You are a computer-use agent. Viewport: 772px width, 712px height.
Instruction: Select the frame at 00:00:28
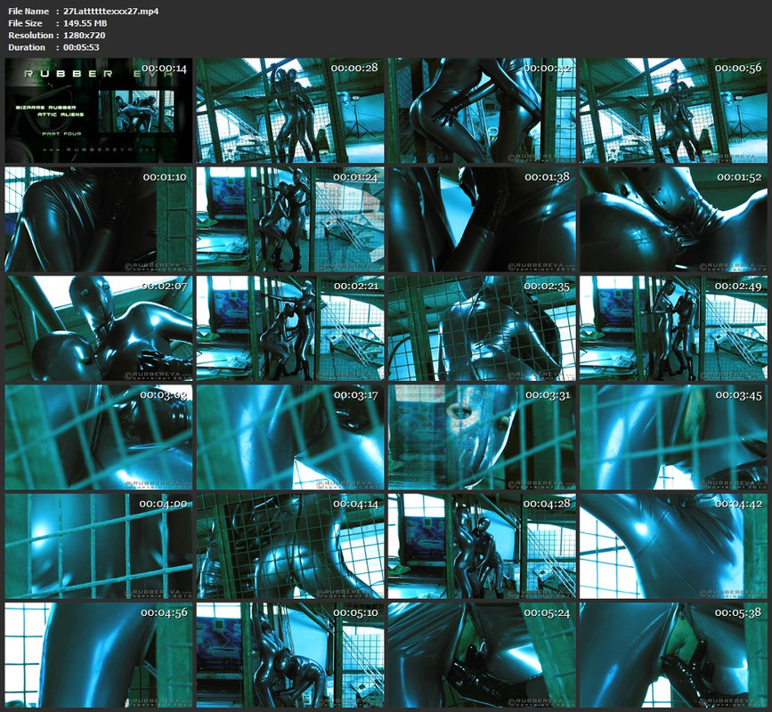tap(290, 110)
